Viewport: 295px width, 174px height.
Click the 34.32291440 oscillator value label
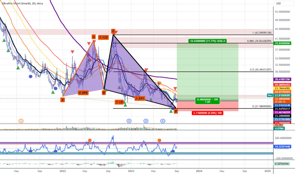click(x=282, y=146)
